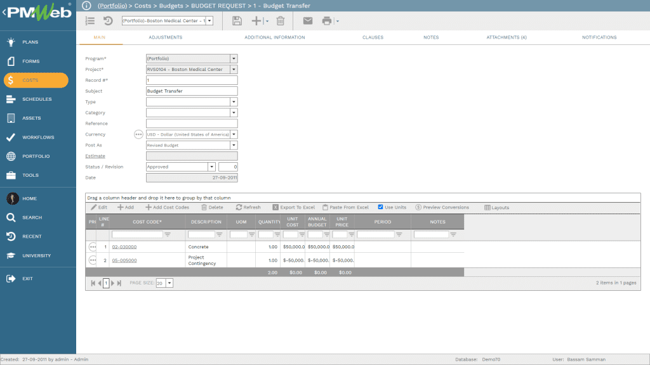Viewport: 650px width, 365px height.
Task: Click filter icon beside Cost Code filter
Action: pos(168,234)
